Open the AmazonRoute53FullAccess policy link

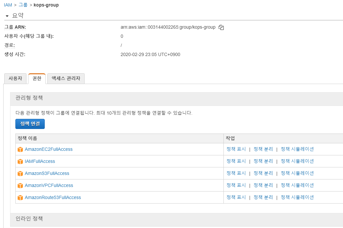[x=53, y=197]
